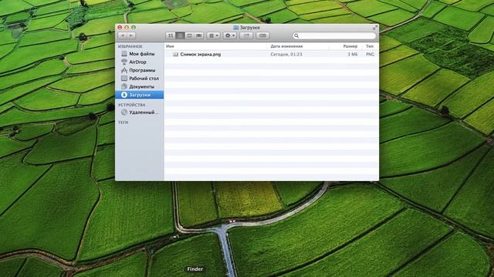This screenshot has height=277, width=494.
Task: Switch to icon view
Action: point(171,35)
